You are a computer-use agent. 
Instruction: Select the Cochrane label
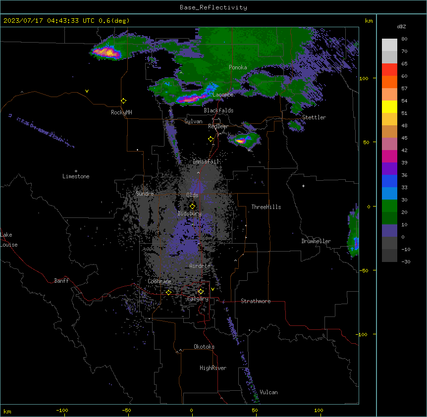pos(160,281)
